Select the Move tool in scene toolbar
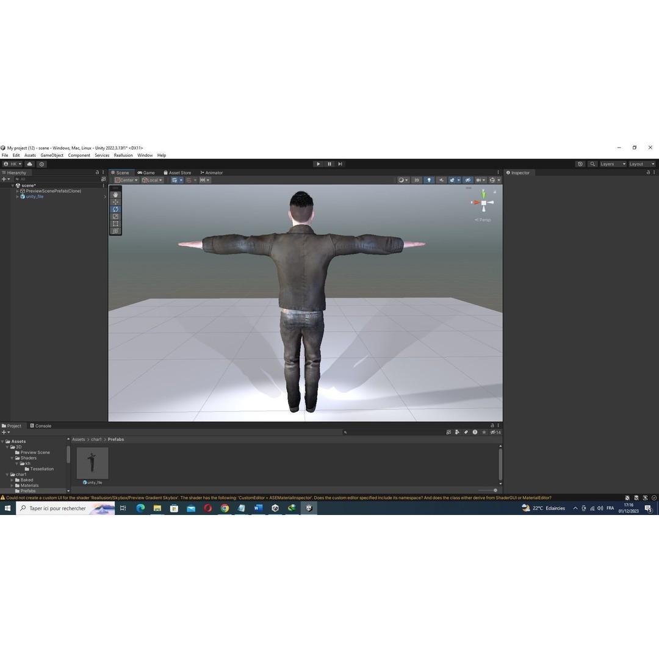The image size is (659, 659). coord(115,202)
